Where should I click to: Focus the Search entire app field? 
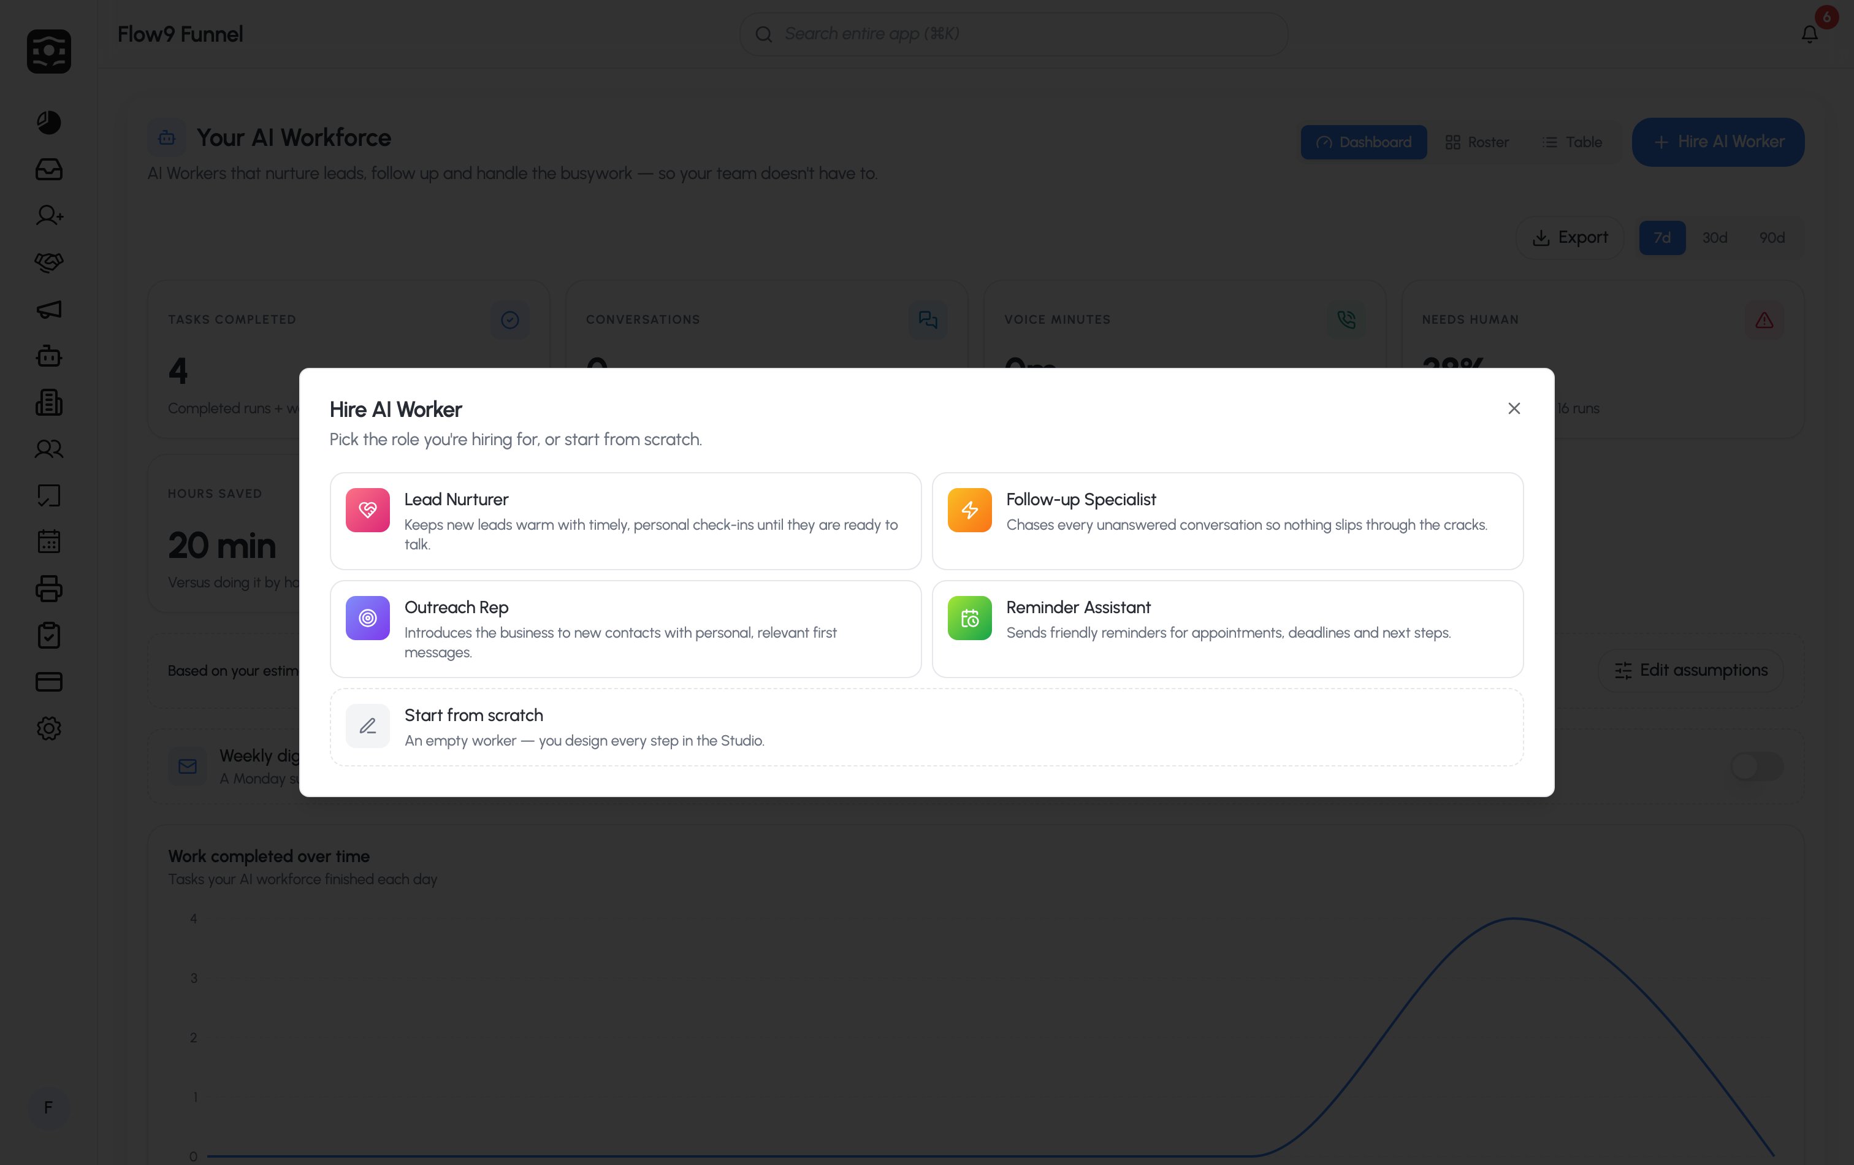click(1013, 34)
